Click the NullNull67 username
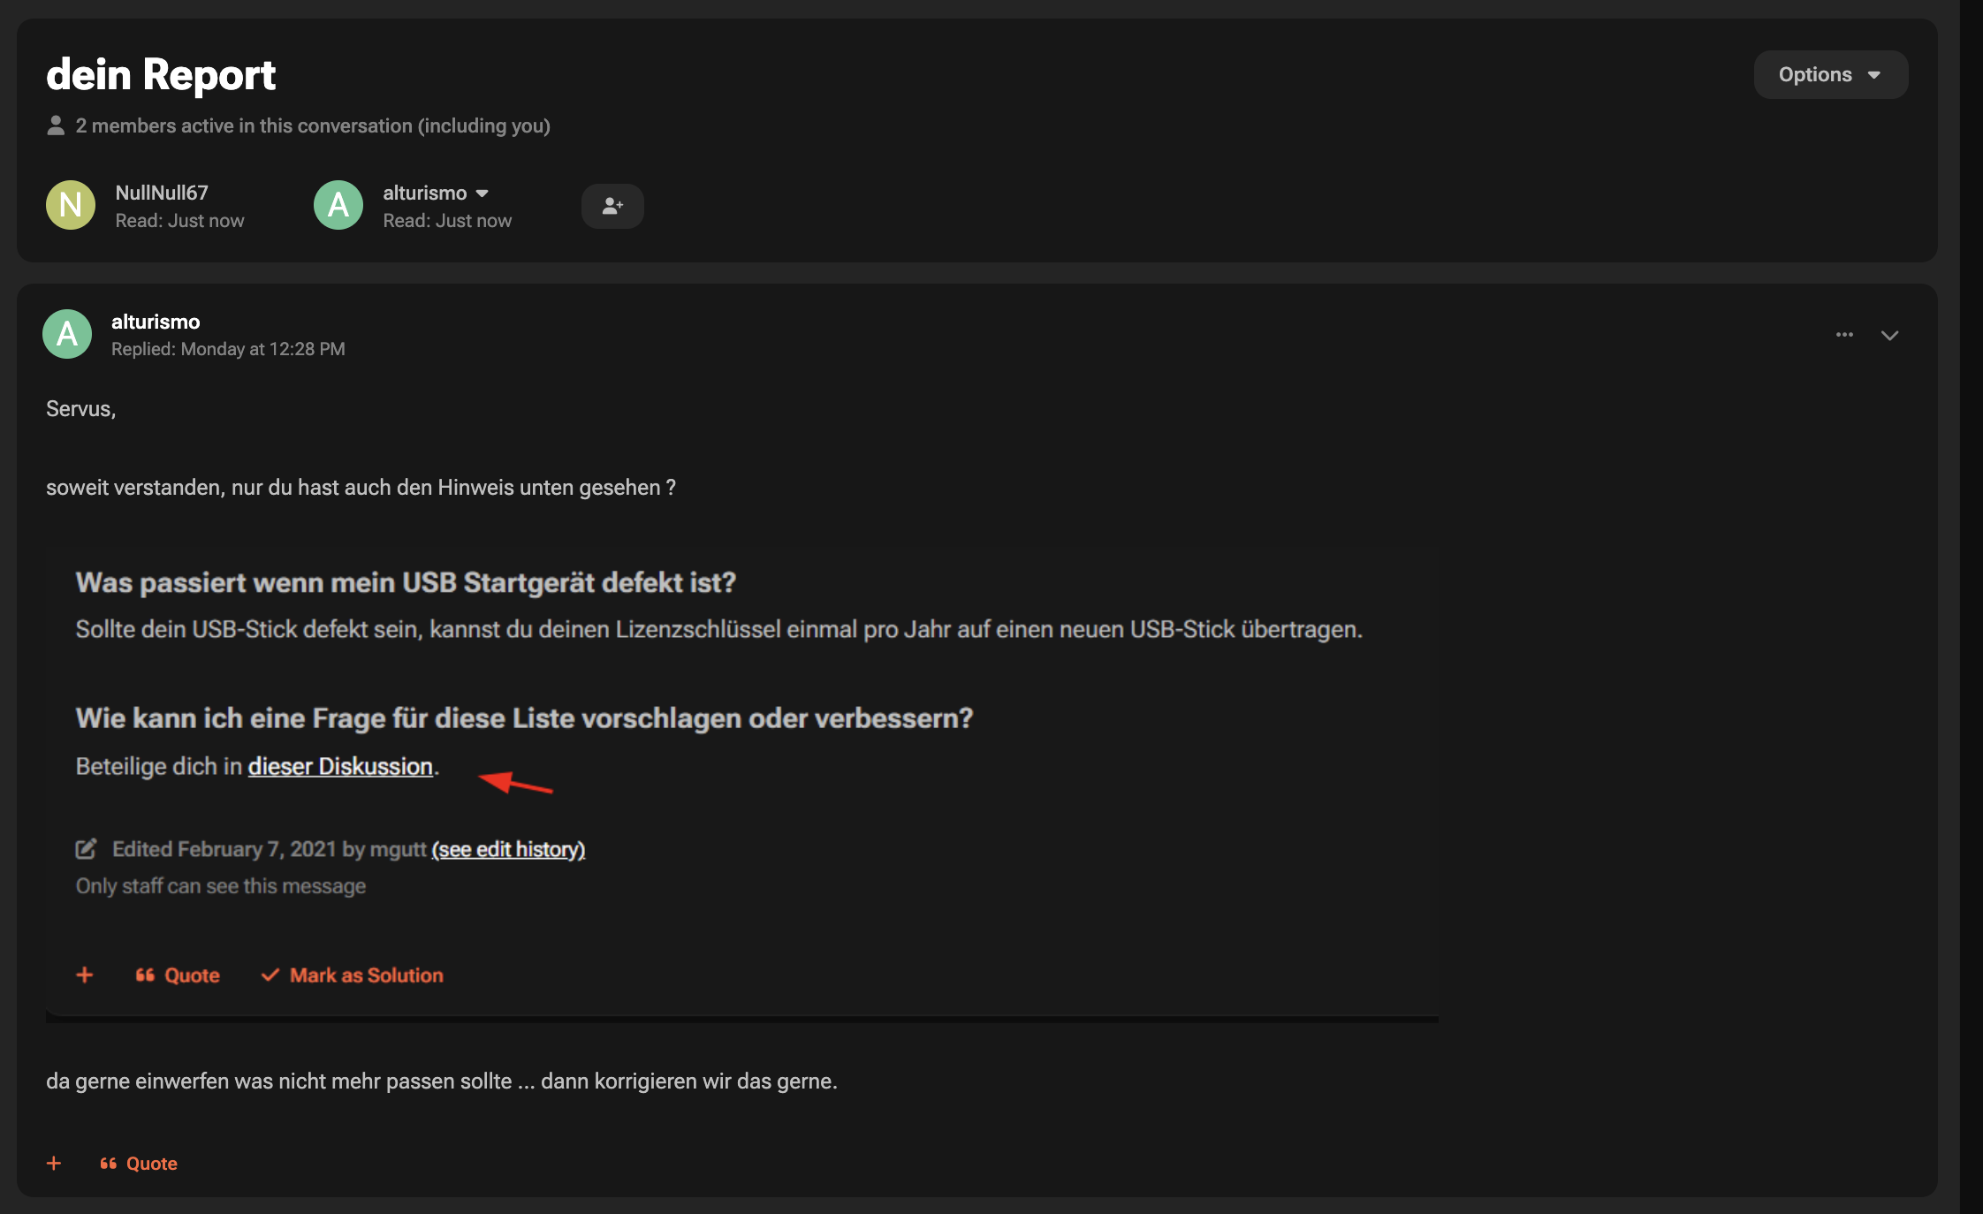This screenshot has height=1214, width=1983. tap(162, 193)
